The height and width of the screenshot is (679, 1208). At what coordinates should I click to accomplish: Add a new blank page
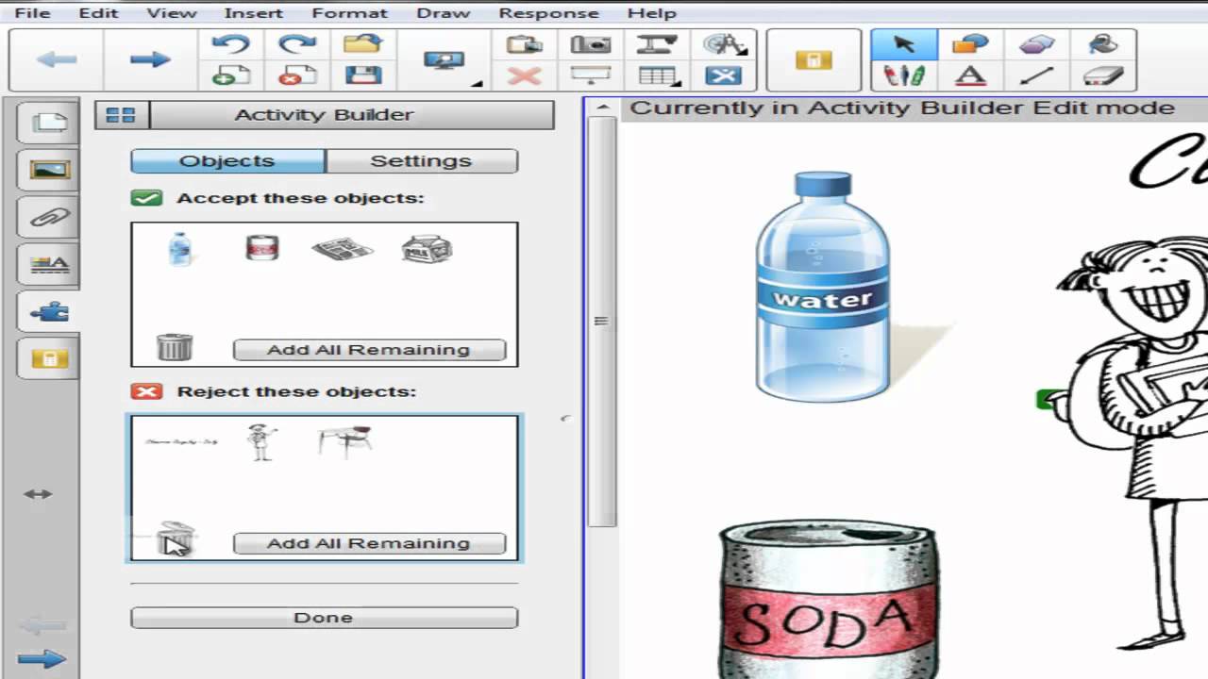[230, 75]
